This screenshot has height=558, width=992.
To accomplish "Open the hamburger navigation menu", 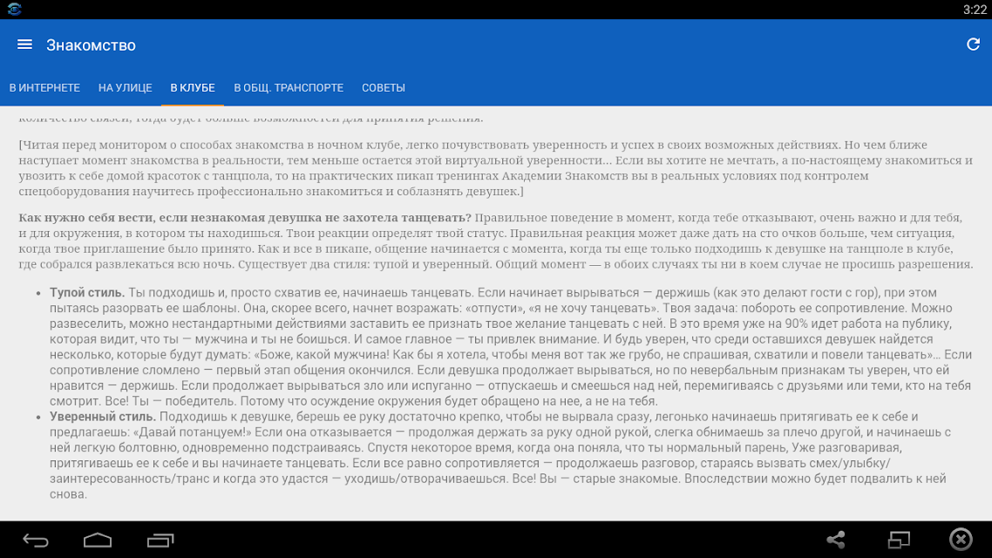I will pos(24,44).
